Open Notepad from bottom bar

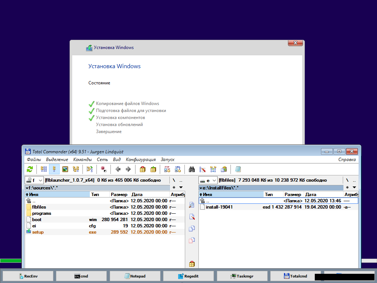pos(135,276)
